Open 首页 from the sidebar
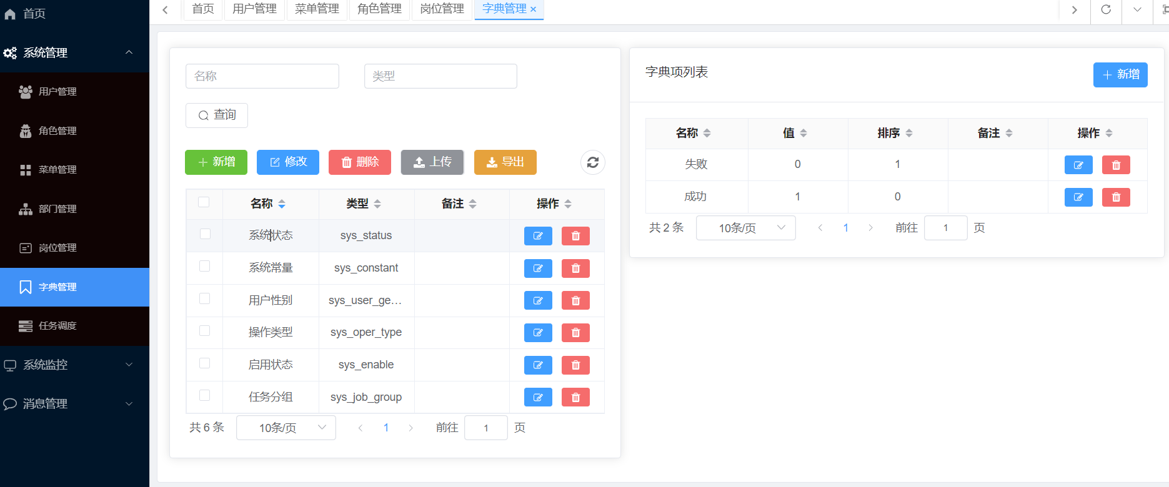 coord(74,14)
